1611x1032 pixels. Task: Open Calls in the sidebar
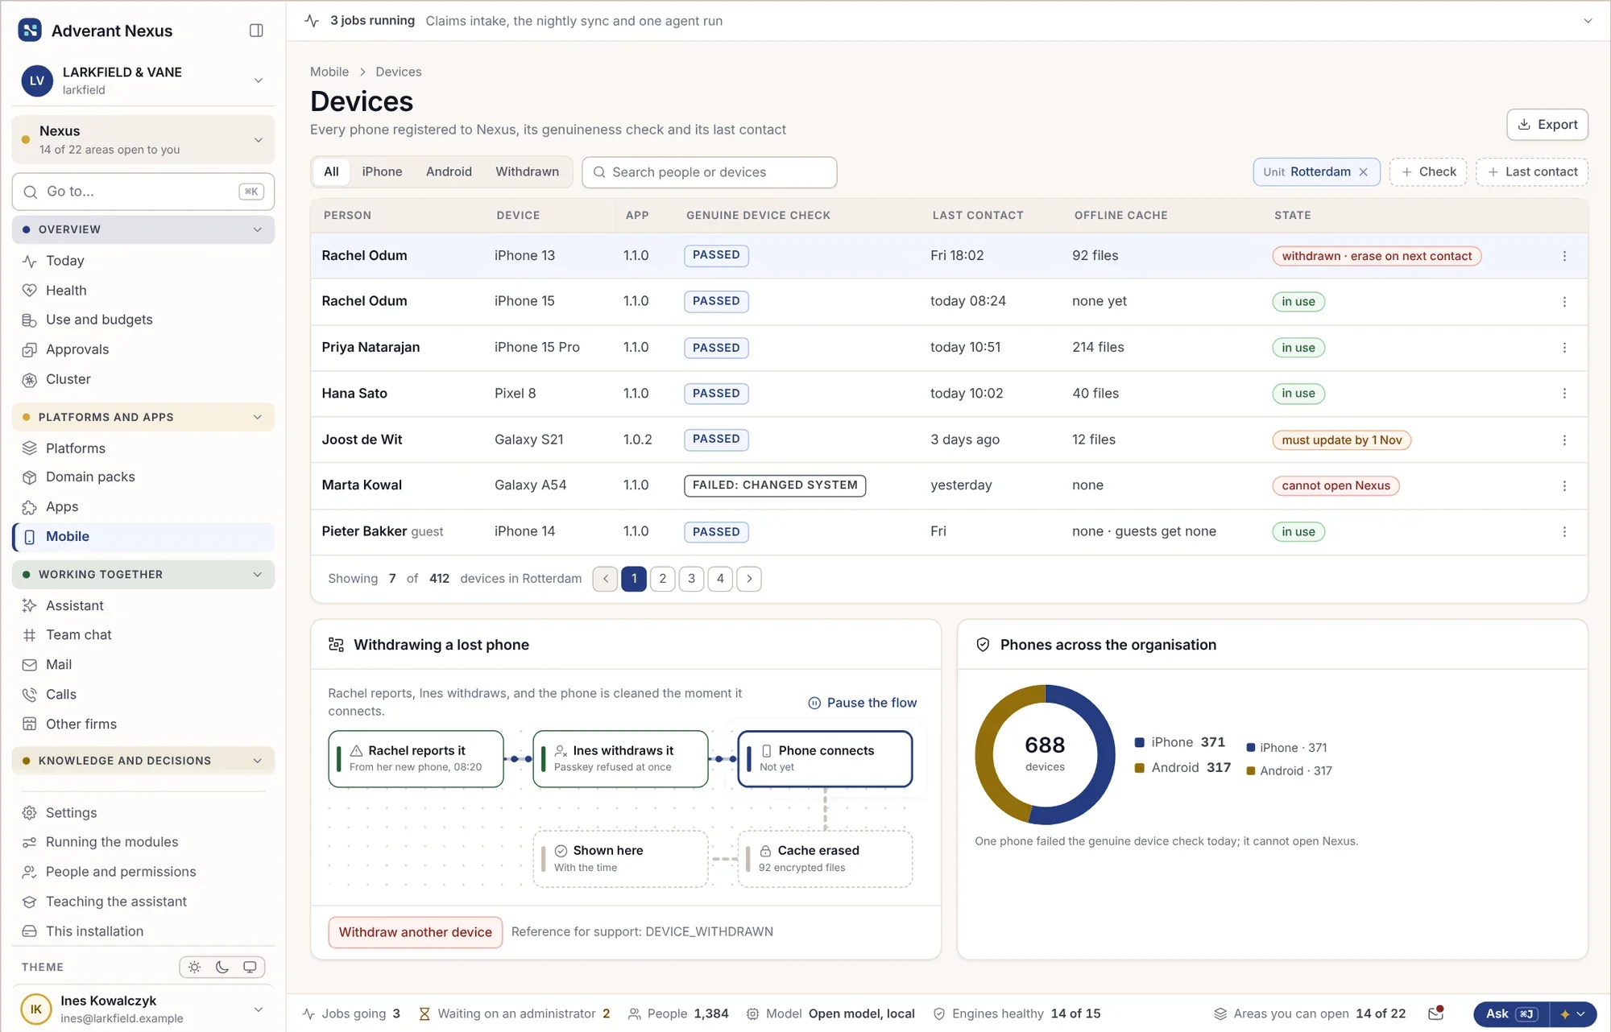pyautogui.click(x=143, y=695)
